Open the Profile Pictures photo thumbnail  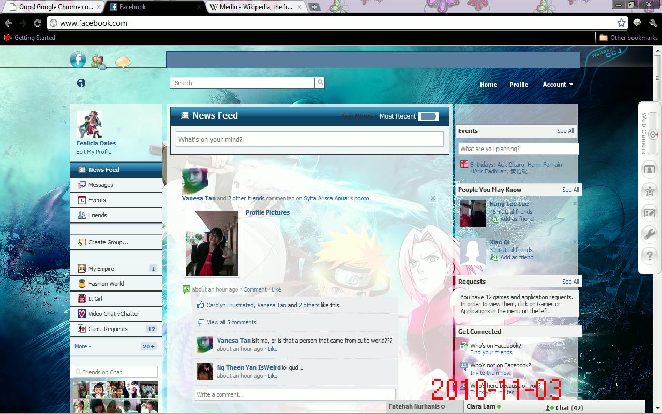pos(212,243)
